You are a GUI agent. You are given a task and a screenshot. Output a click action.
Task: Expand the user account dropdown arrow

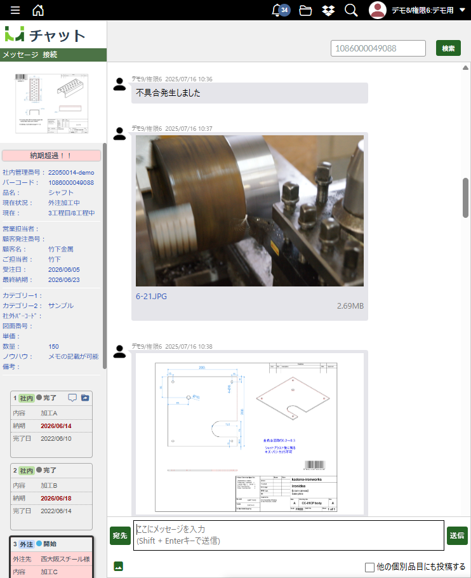point(462,10)
